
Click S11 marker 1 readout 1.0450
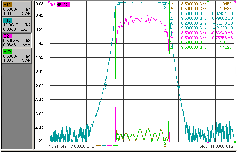225,4
